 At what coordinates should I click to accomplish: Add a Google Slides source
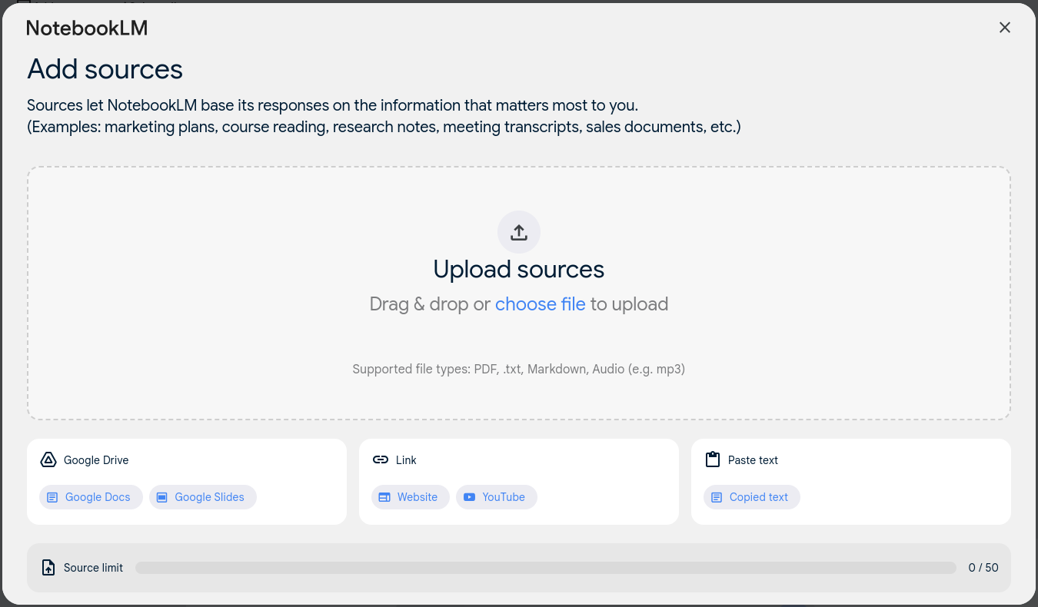coord(203,497)
